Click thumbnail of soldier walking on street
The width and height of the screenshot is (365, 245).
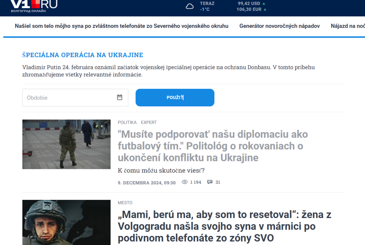66,144
